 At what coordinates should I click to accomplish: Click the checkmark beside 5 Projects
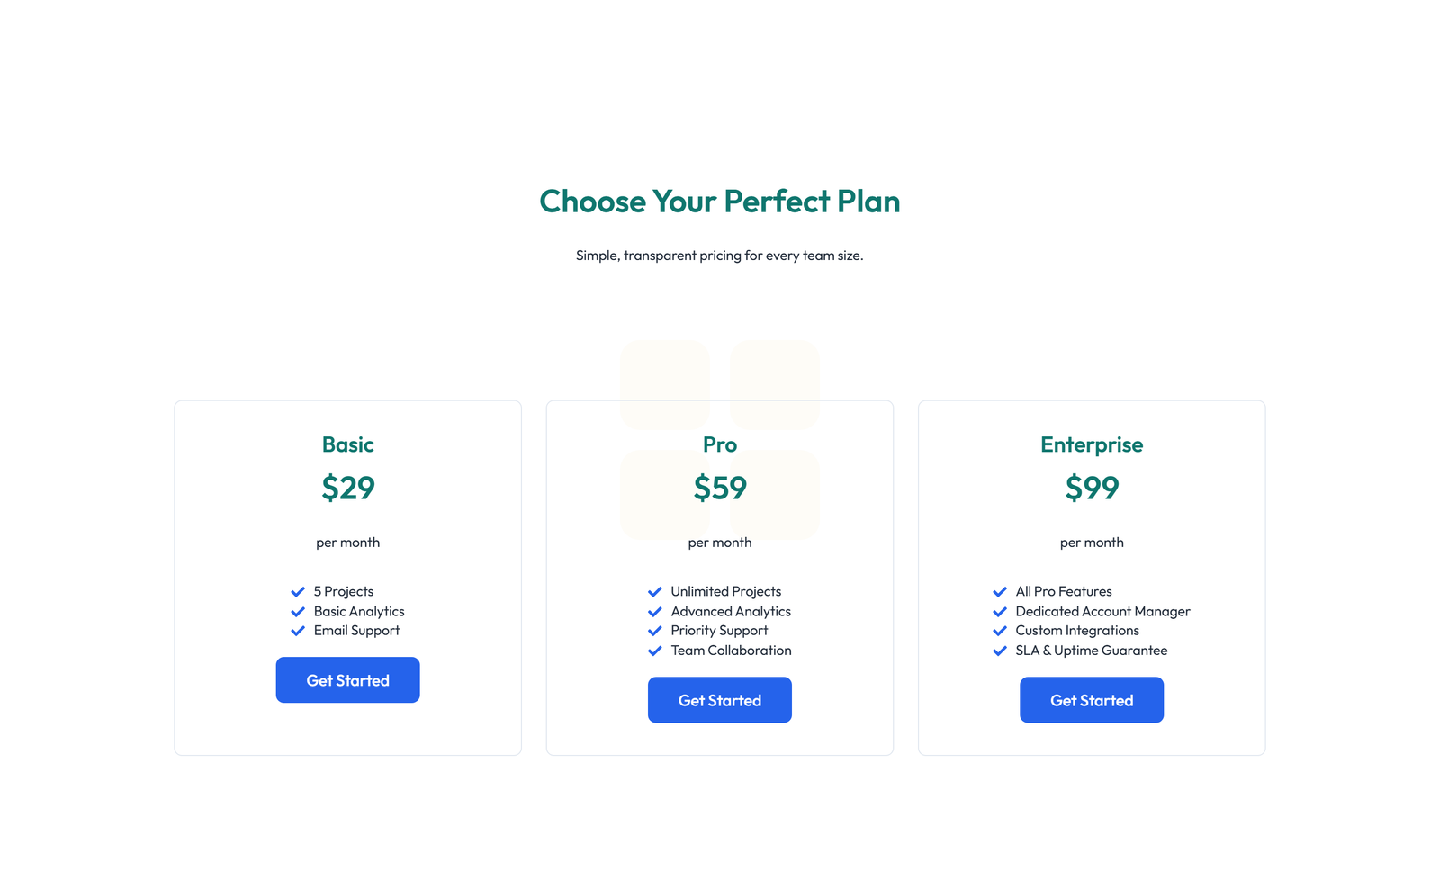point(298,591)
